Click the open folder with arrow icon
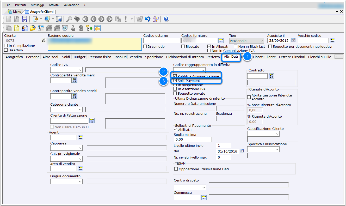 (x=33, y=28)
